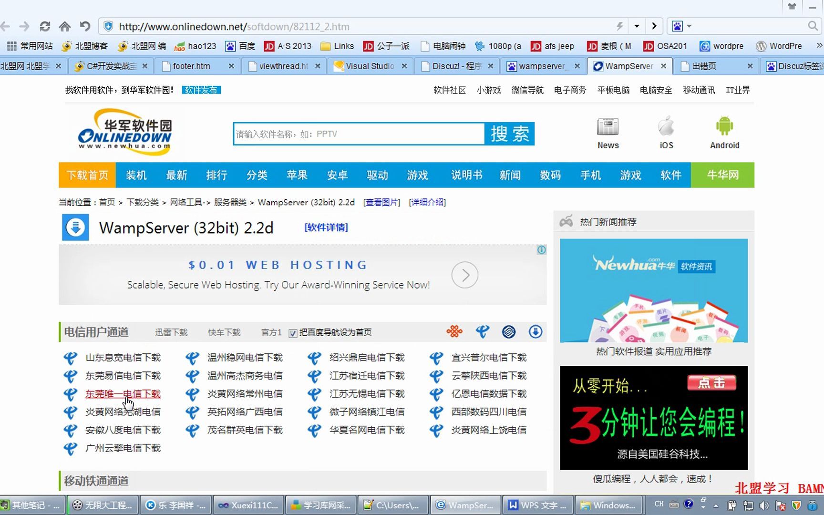824x515 pixels.
Task: Open the 常用网站 bookmarks folder
Action: click(x=30, y=46)
